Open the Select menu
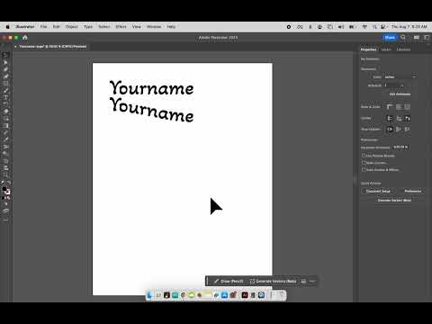Image resolution: width=432 pixels, height=324 pixels. pos(104,27)
